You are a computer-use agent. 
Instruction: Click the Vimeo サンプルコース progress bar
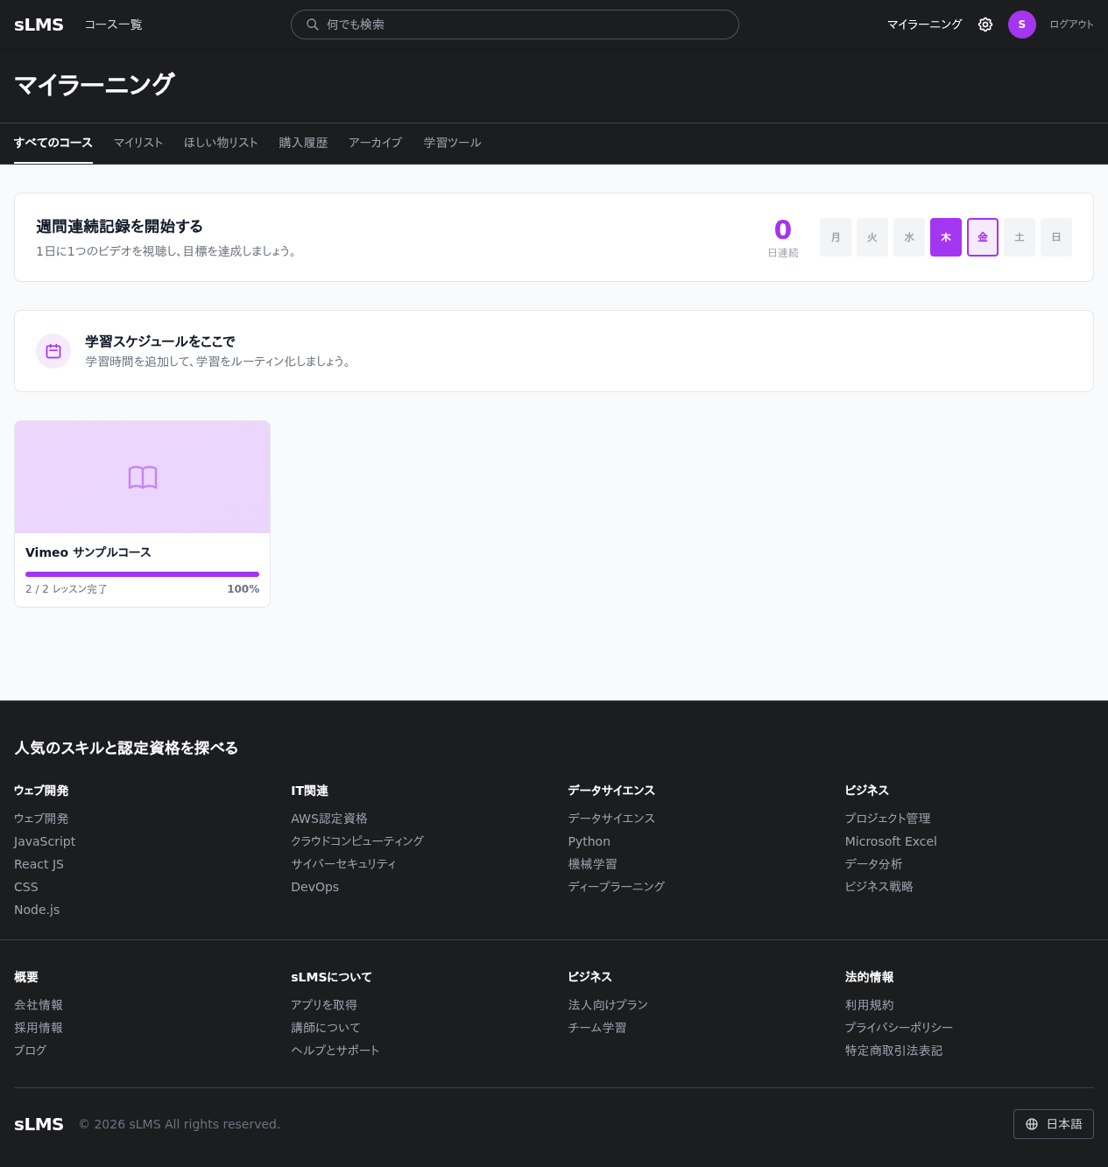[x=142, y=574]
